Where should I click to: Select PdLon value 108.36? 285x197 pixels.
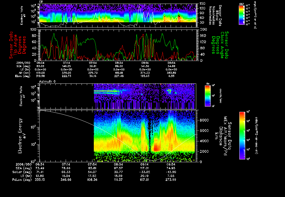[x=92, y=180]
